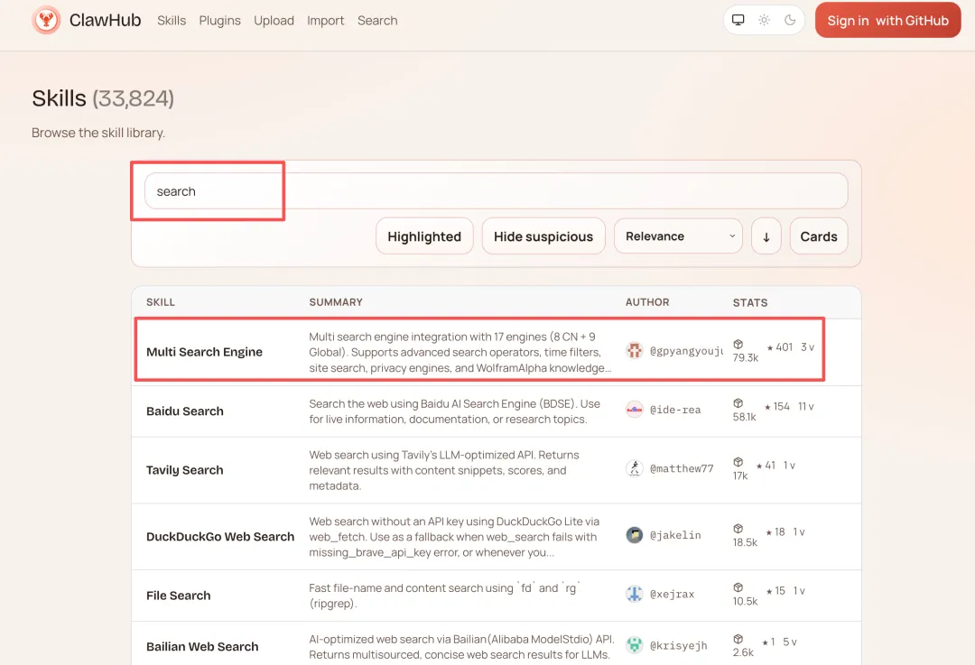Click the STATS column header
This screenshot has width=975, height=665.
point(750,302)
